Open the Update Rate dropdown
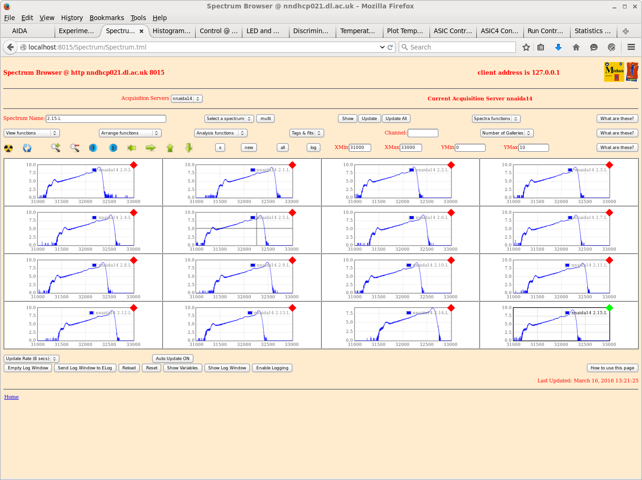642x480 pixels. coord(32,359)
